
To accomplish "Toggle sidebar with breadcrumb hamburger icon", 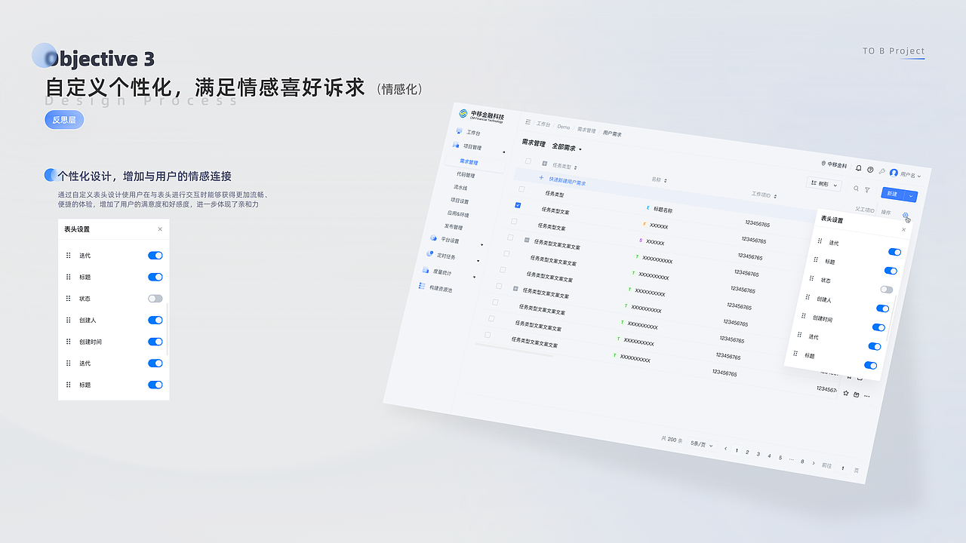I will coord(528,121).
